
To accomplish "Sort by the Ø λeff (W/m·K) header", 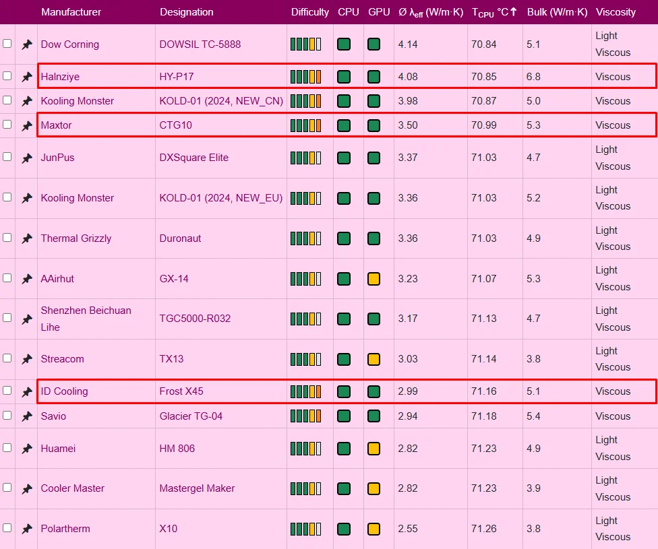I will tap(431, 12).
